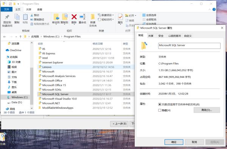Click the Select none icon
The height and width of the screenshot is (149, 227).
tap(144, 19)
